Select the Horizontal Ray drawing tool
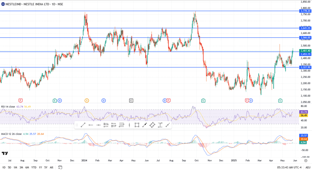Image resolution: width=312 pixels, height=170 pixels. pyautogui.click(x=91, y=125)
